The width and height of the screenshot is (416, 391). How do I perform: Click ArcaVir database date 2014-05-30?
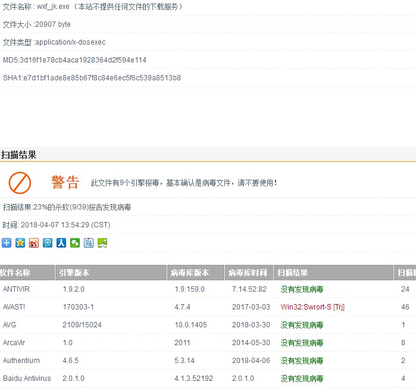[251, 342]
